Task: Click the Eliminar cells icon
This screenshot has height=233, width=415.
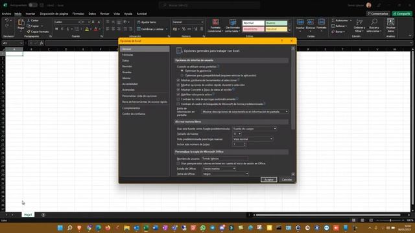Action: point(311,22)
